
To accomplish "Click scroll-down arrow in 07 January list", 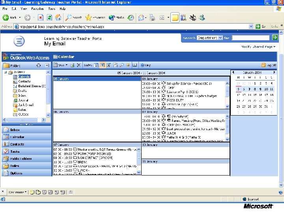I will [x=139, y=172].
